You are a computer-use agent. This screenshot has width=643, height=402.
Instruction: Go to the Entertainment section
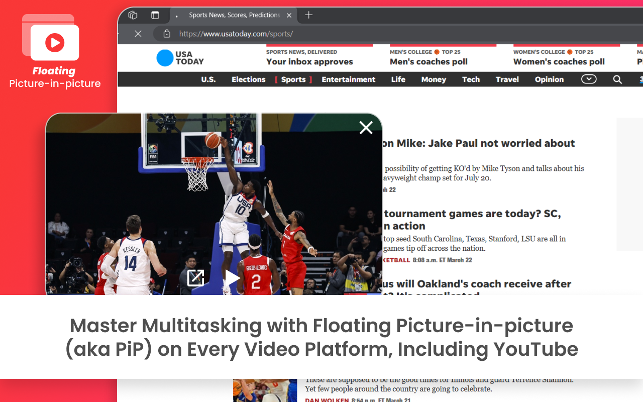click(x=348, y=79)
